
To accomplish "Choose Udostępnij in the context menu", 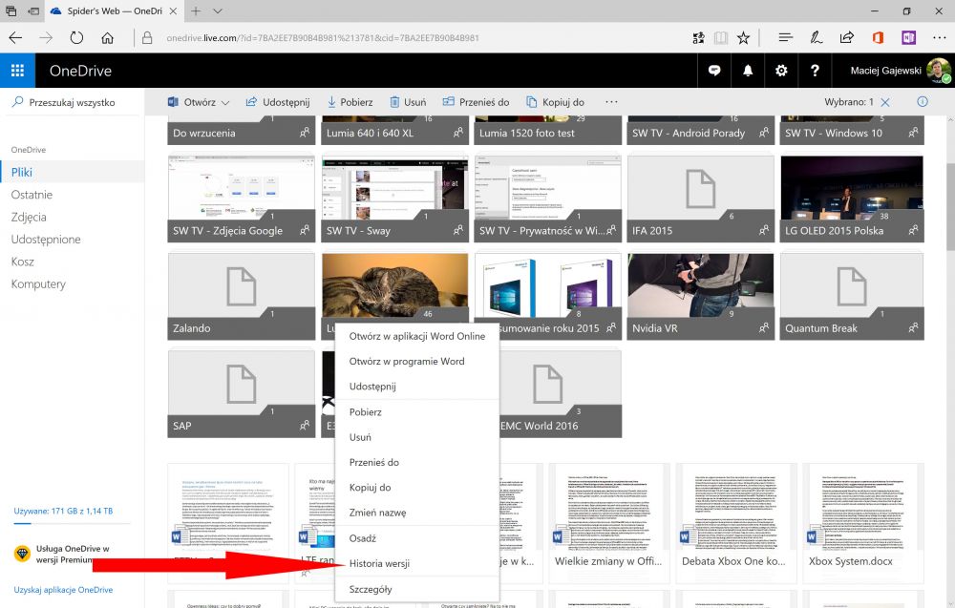I will coord(417,387).
